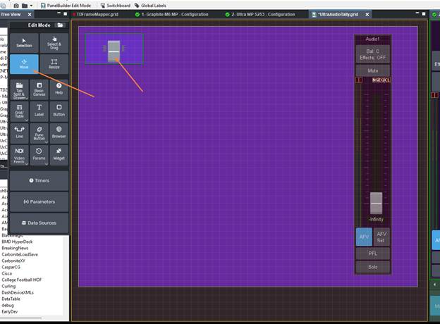Open the Switchboard

[116, 6]
